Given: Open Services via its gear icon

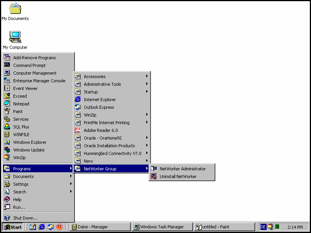Looking at the screenshot, I should 7,119.
